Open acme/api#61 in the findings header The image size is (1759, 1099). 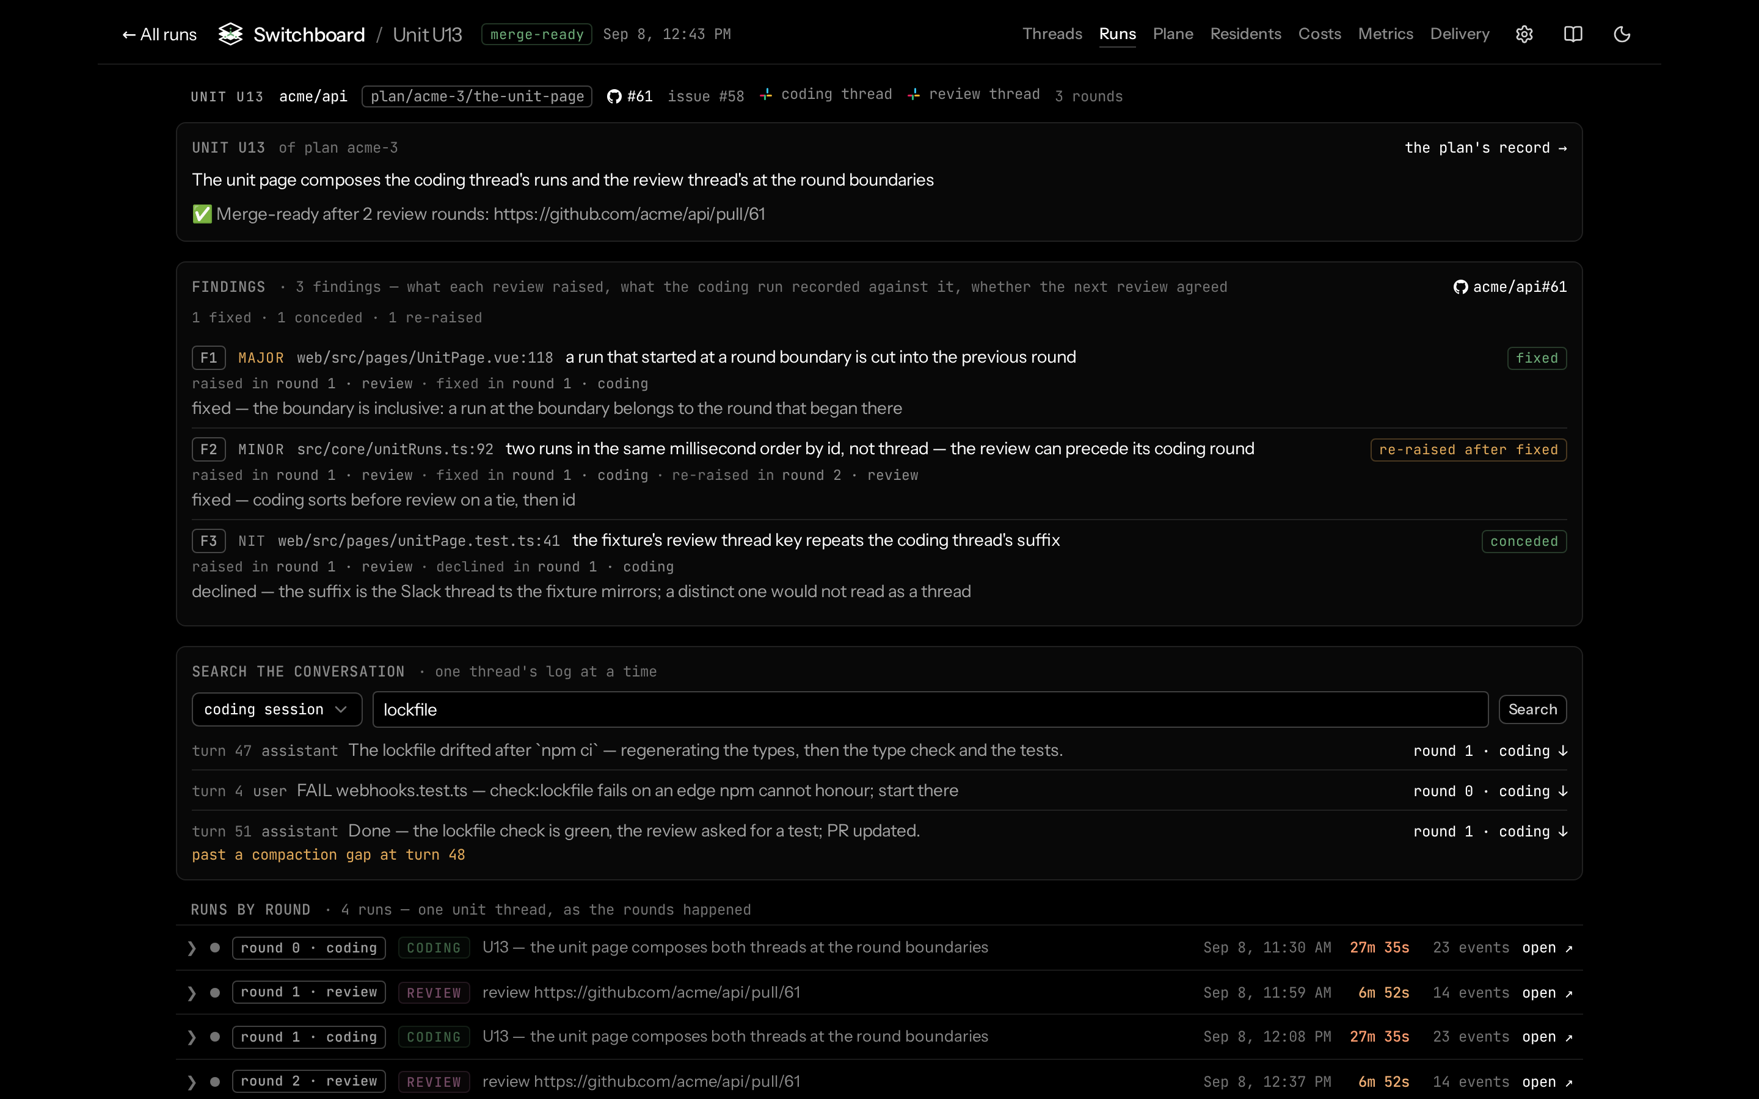point(1510,287)
